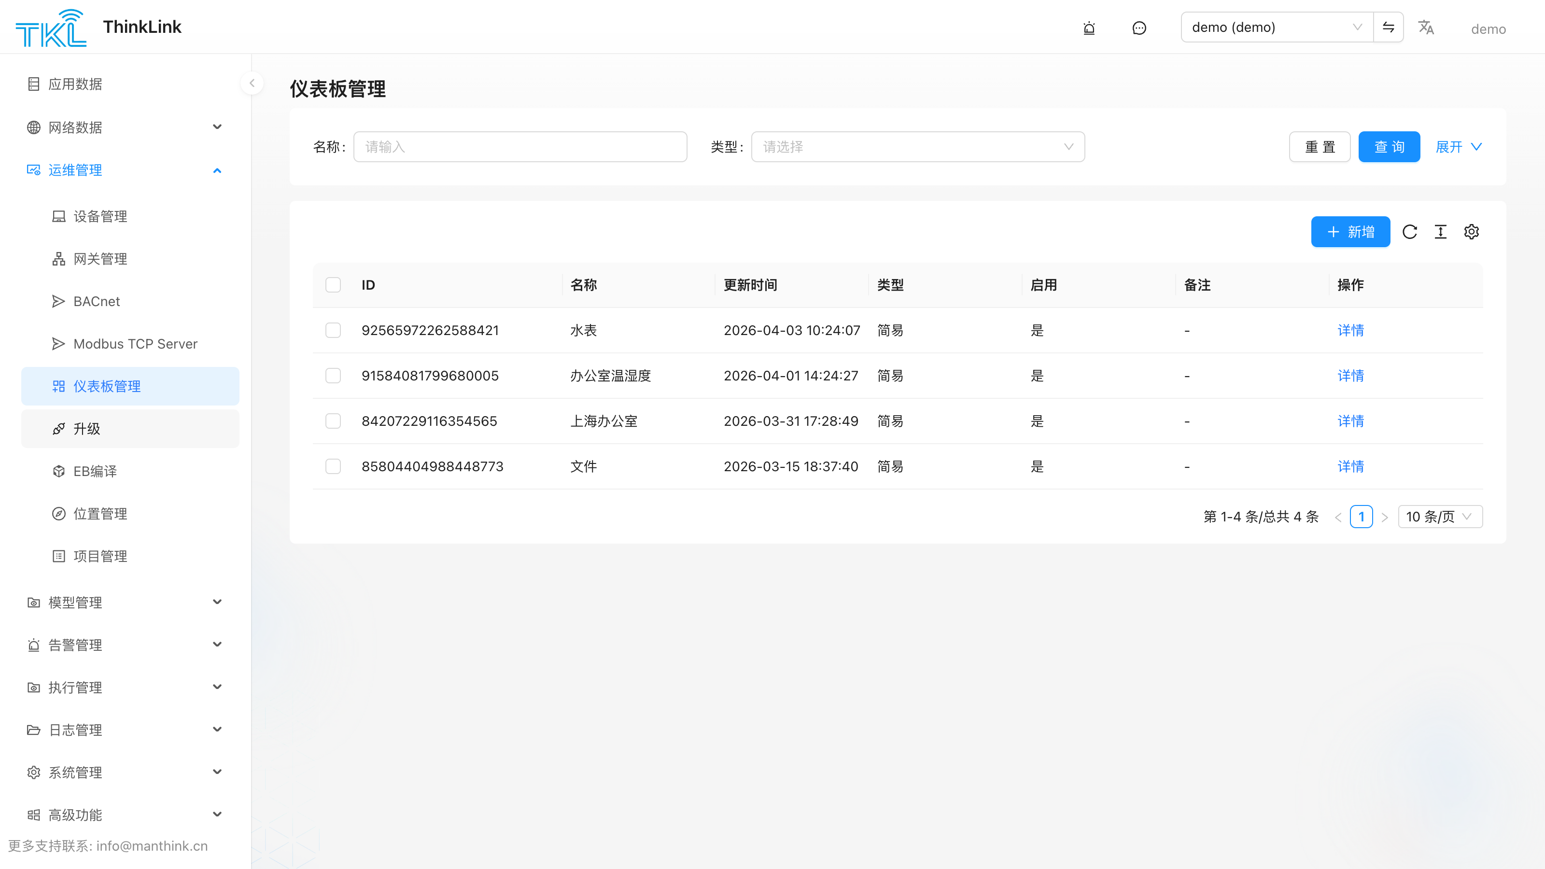Image resolution: width=1545 pixels, height=869 pixels.
Task: Expand the search form with 展开
Action: pos(1458,147)
